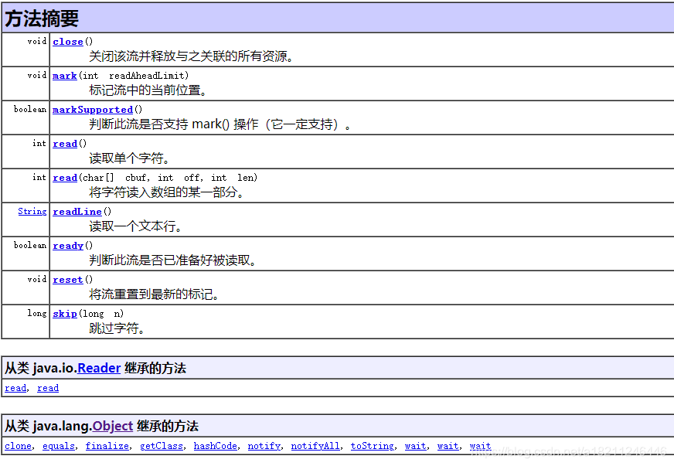674x466 pixels.
Task: Click the void return type of mark
Action: tap(37, 75)
